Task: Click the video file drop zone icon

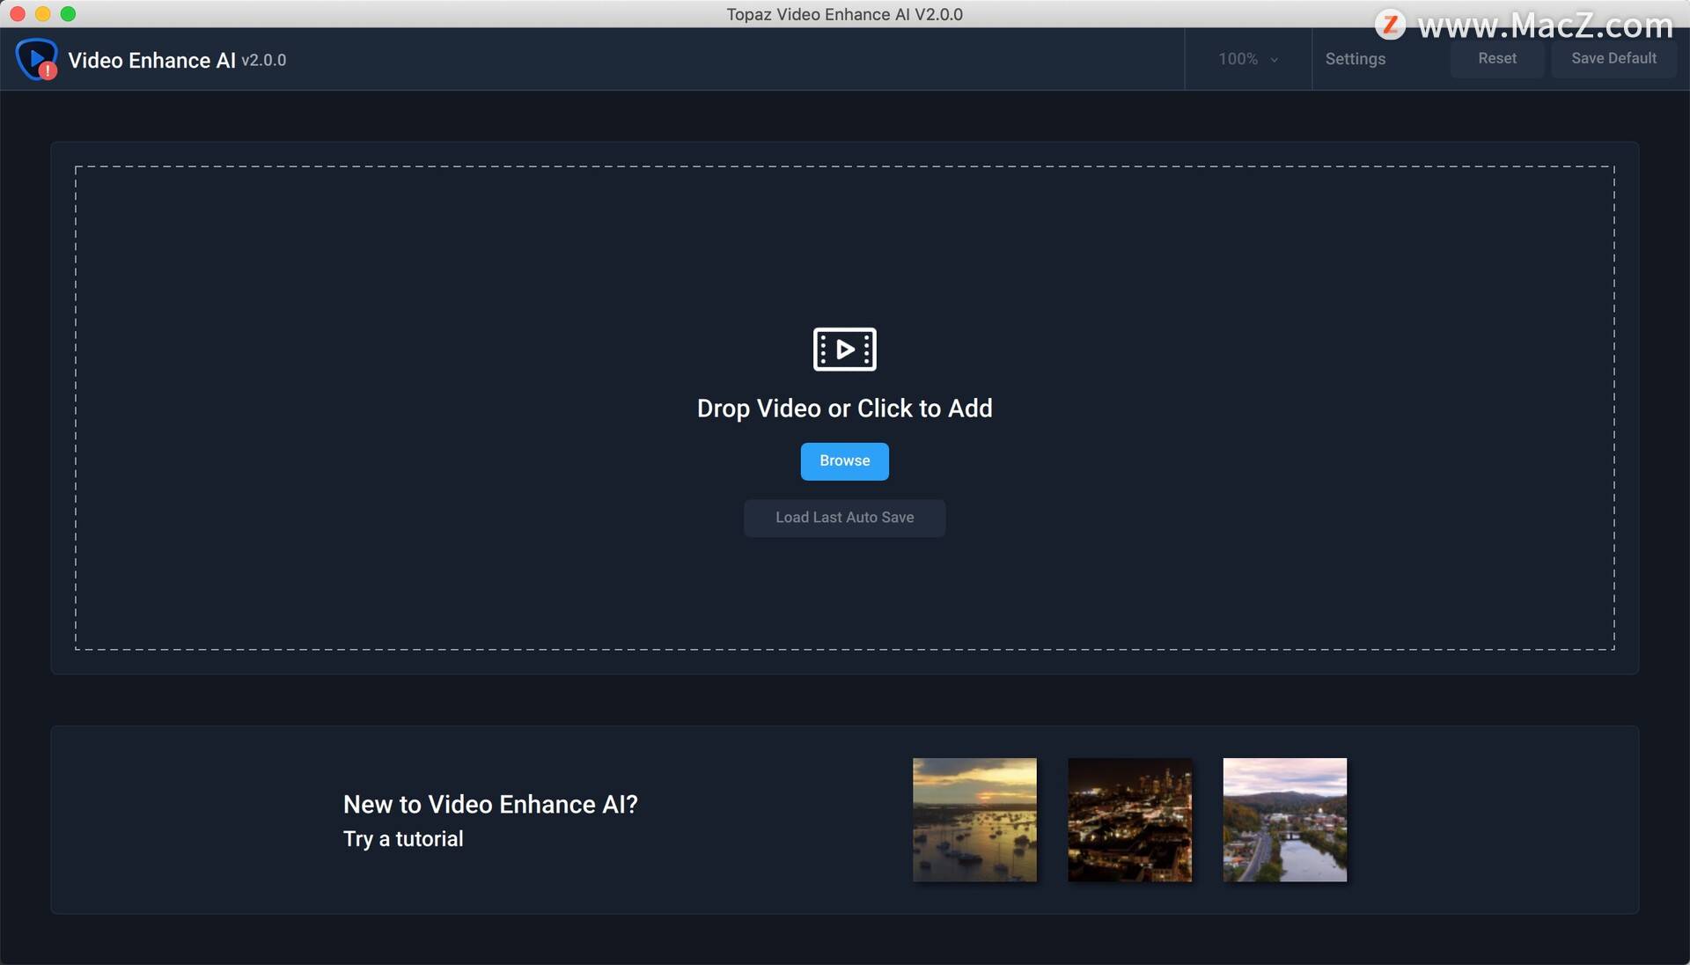Action: point(845,349)
